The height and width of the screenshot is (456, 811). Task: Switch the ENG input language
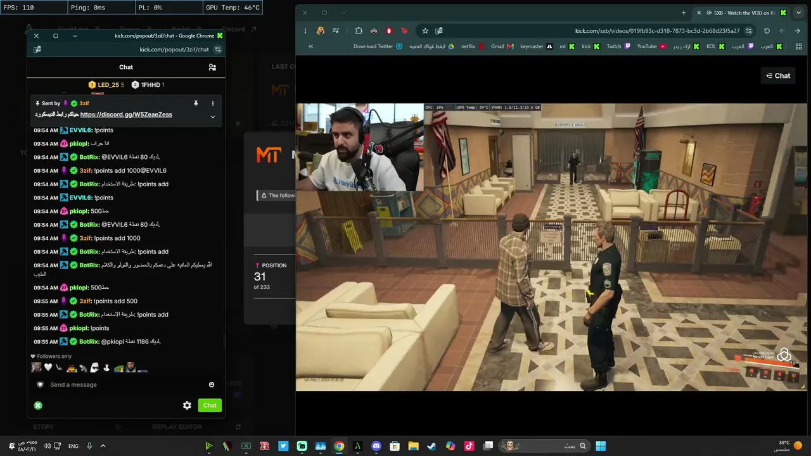pos(73,446)
